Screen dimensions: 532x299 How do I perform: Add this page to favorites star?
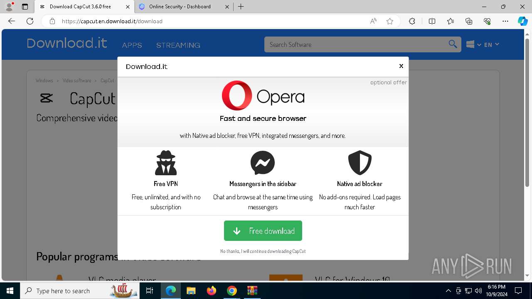390,21
